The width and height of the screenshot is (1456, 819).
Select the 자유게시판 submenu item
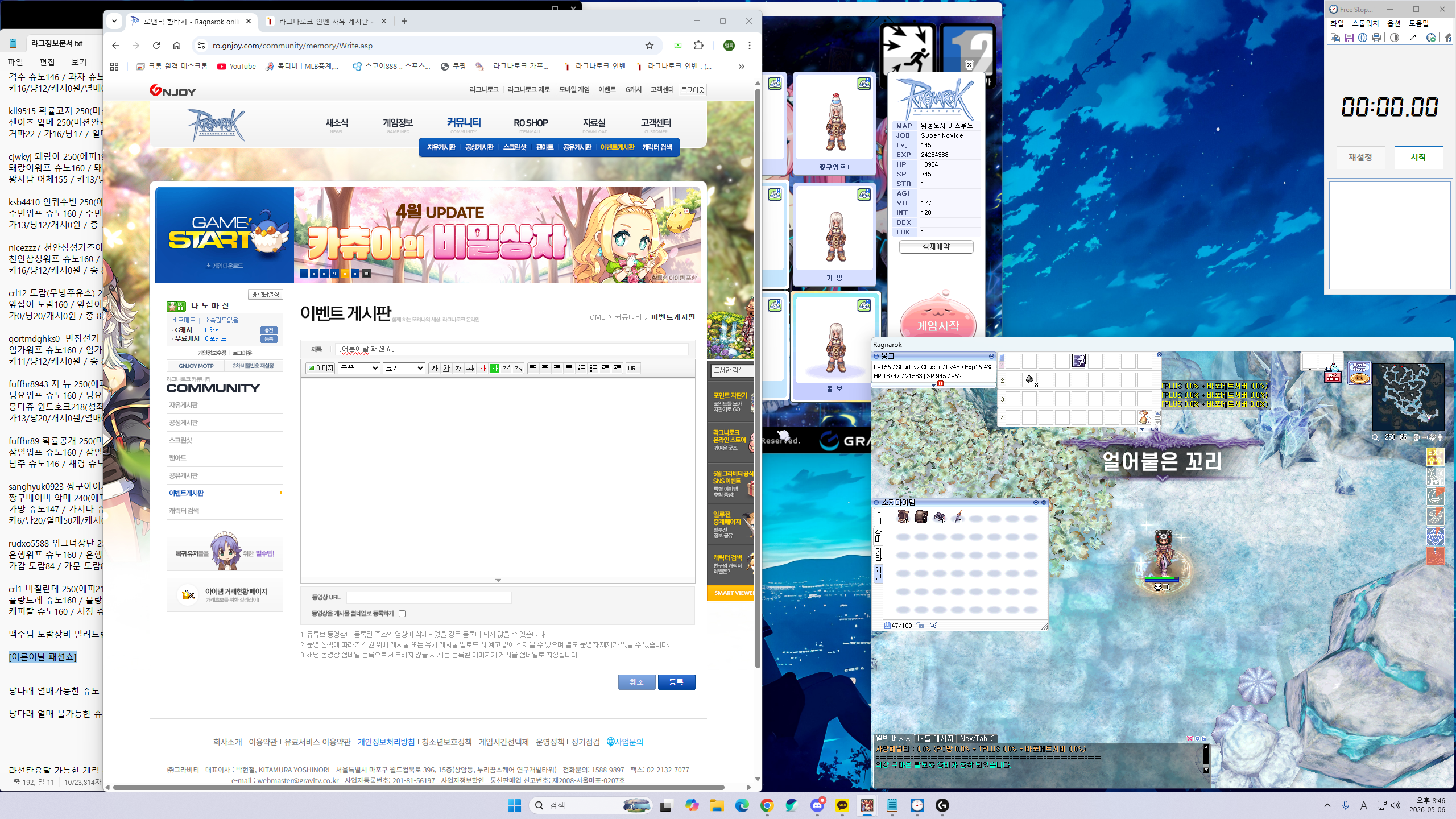441,147
